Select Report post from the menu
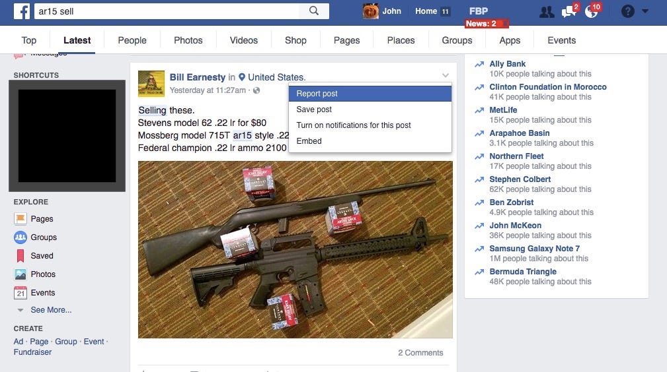 tap(370, 94)
